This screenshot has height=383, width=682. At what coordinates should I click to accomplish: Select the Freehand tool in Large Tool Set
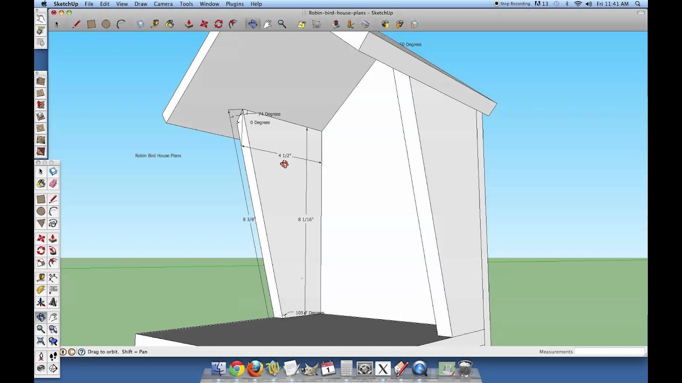coord(53,223)
